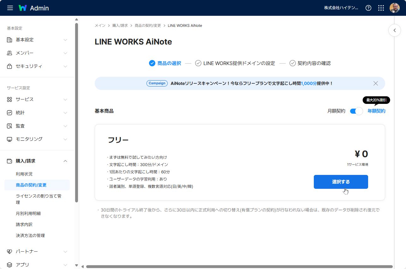Expand the 統計 menu chevron
The image size is (406, 269).
pos(65,113)
